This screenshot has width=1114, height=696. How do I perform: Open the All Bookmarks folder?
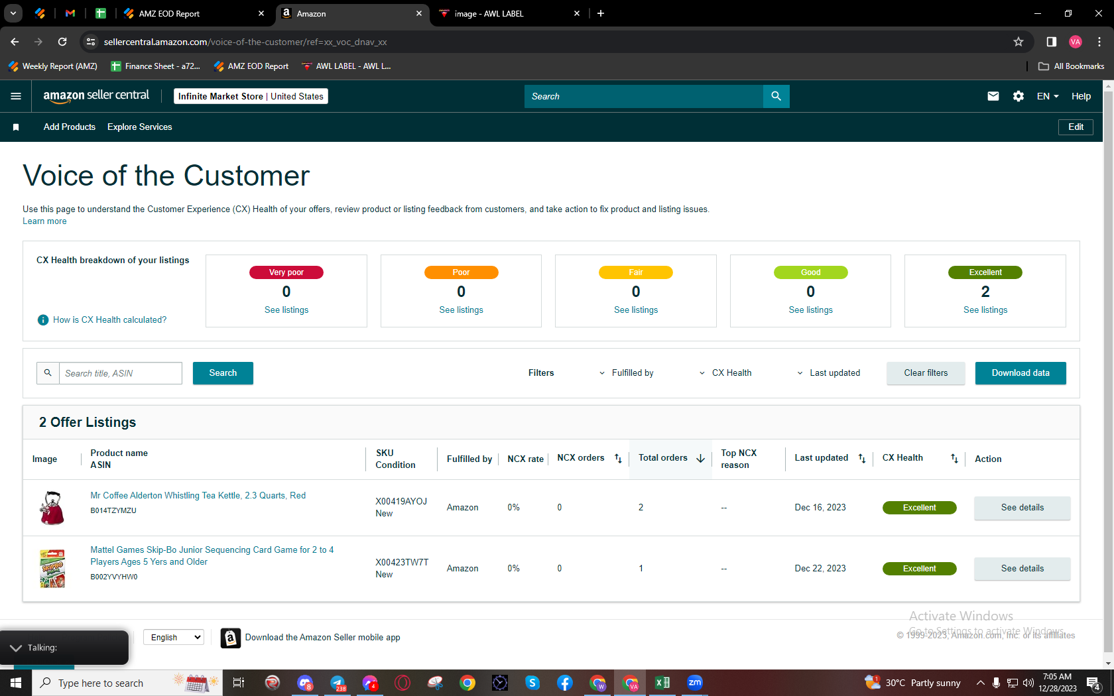[1071, 66]
